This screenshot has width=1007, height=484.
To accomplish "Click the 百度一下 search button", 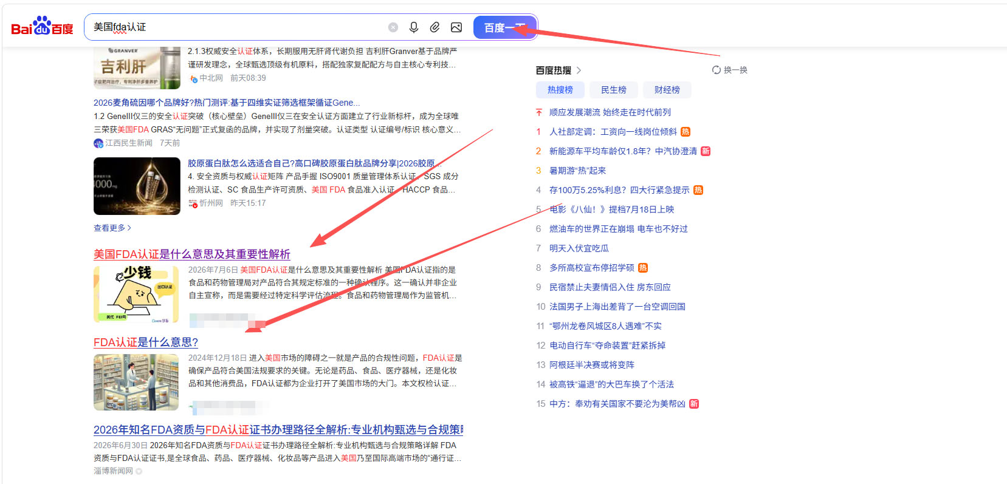I will [504, 27].
